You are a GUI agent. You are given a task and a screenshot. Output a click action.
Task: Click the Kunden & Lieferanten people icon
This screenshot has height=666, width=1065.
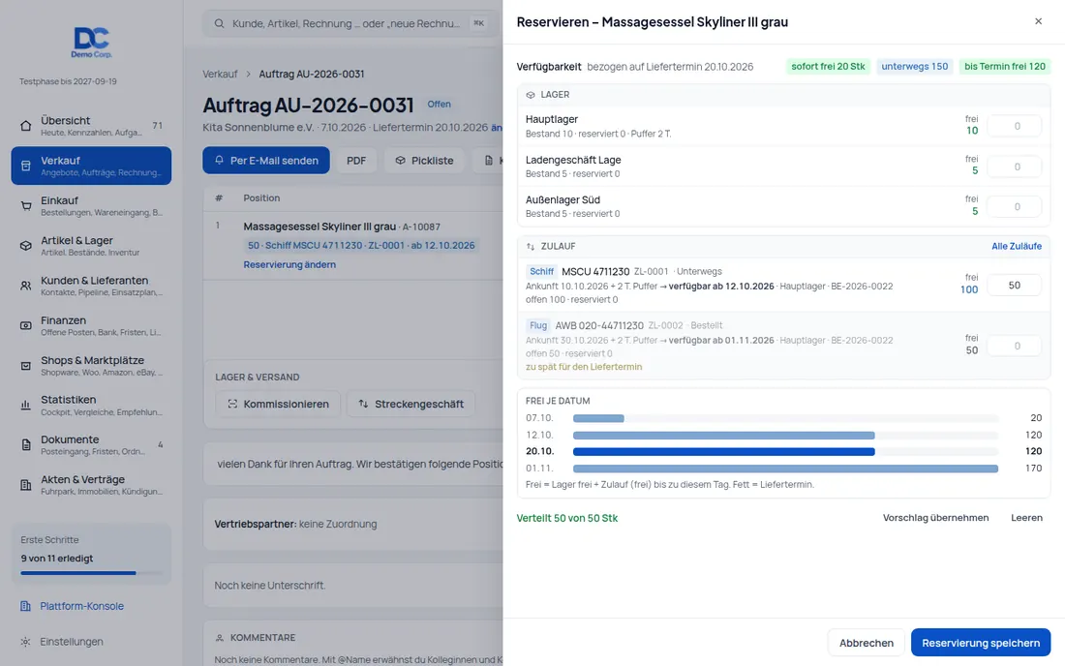tap(26, 286)
